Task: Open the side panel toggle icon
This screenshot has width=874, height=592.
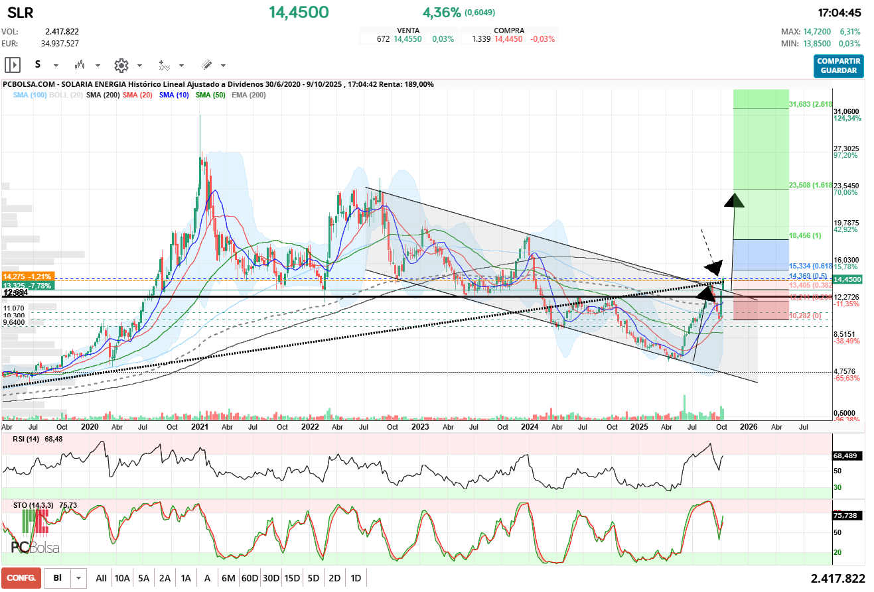Action: (x=13, y=65)
